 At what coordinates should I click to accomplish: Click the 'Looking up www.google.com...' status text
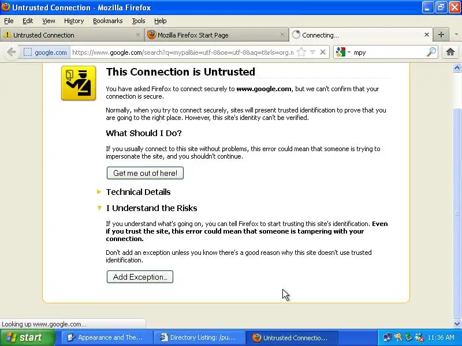tap(44, 324)
